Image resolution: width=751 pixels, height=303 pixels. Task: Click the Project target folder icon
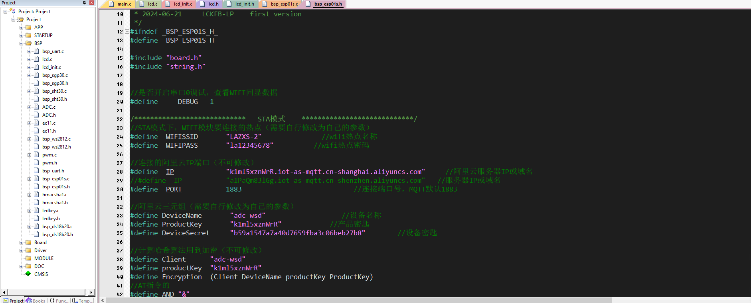[20, 20]
